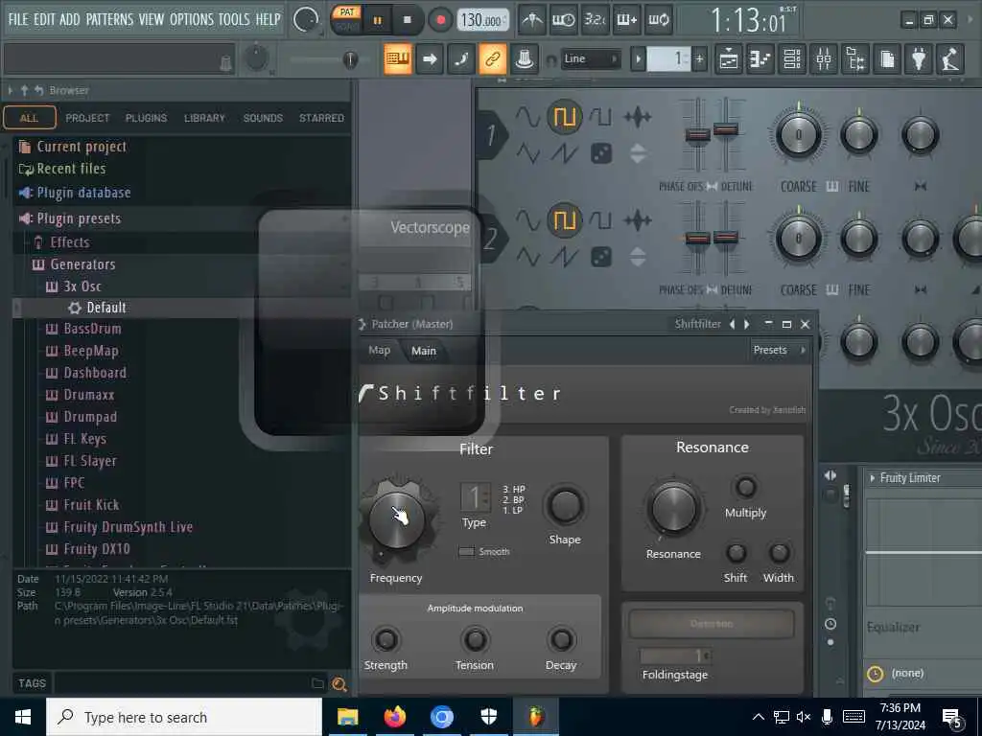
Task: Pause playback
Action: [x=378, y=20]
